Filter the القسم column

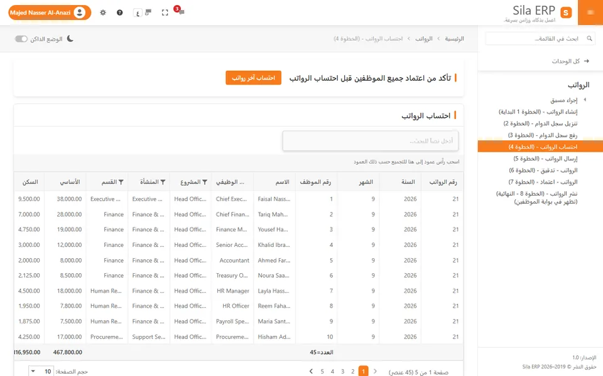(x=121, y=182)
